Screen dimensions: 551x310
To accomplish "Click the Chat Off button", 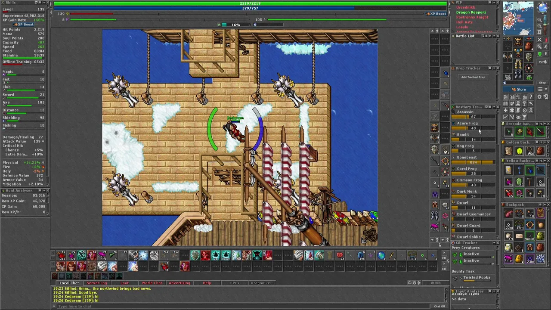I will (x=440, y=306).
